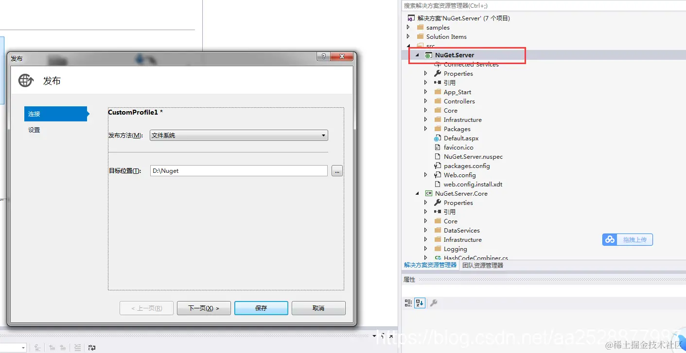Click the Solution Items folder icon
Image resolution: width=686 pixels, height=353 pixels.
click(x=420, y=37)
